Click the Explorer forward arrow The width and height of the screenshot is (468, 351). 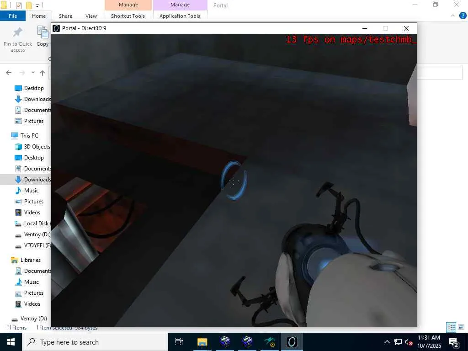22,73
